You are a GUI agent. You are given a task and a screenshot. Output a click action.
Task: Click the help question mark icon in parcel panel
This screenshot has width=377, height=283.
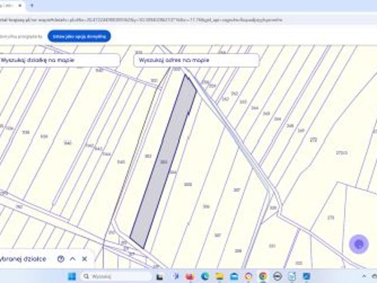tap(61, 258)
